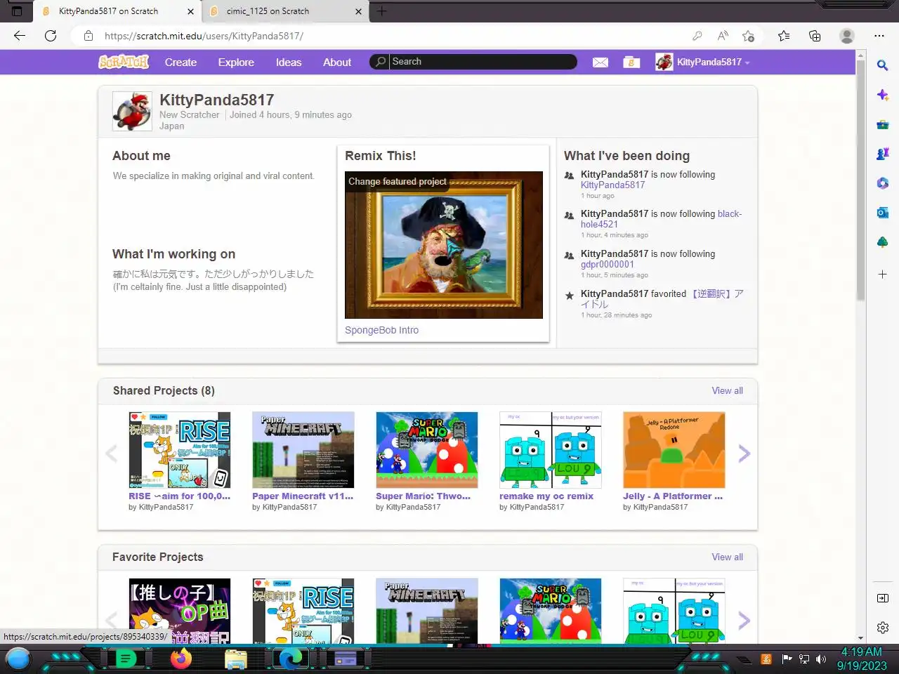This screenshot has width=899, height=674.
Task: Open the Copilot sparkle sidebar icon
Action: 883,95
